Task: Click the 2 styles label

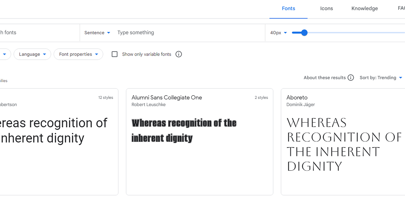Action: tap(261, 98)
